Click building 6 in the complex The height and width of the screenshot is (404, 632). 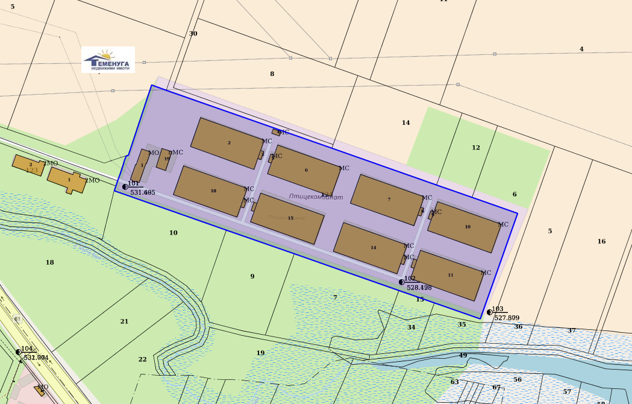point(304,170)
